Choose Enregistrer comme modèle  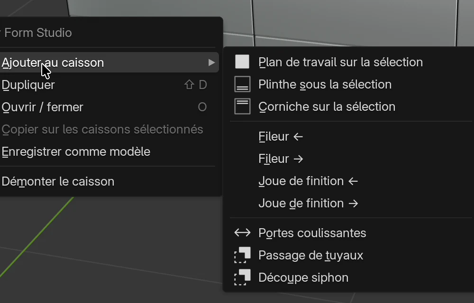109,151
